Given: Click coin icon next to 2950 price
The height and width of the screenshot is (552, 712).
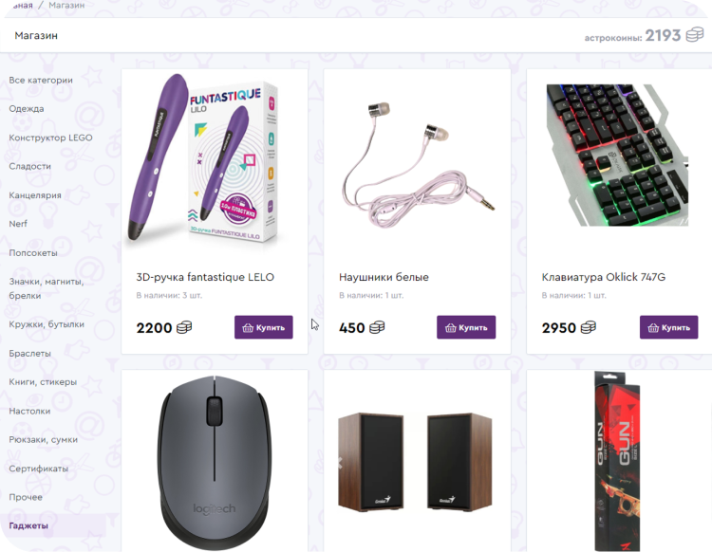Looking at the screenshot, I should (588, 327).
